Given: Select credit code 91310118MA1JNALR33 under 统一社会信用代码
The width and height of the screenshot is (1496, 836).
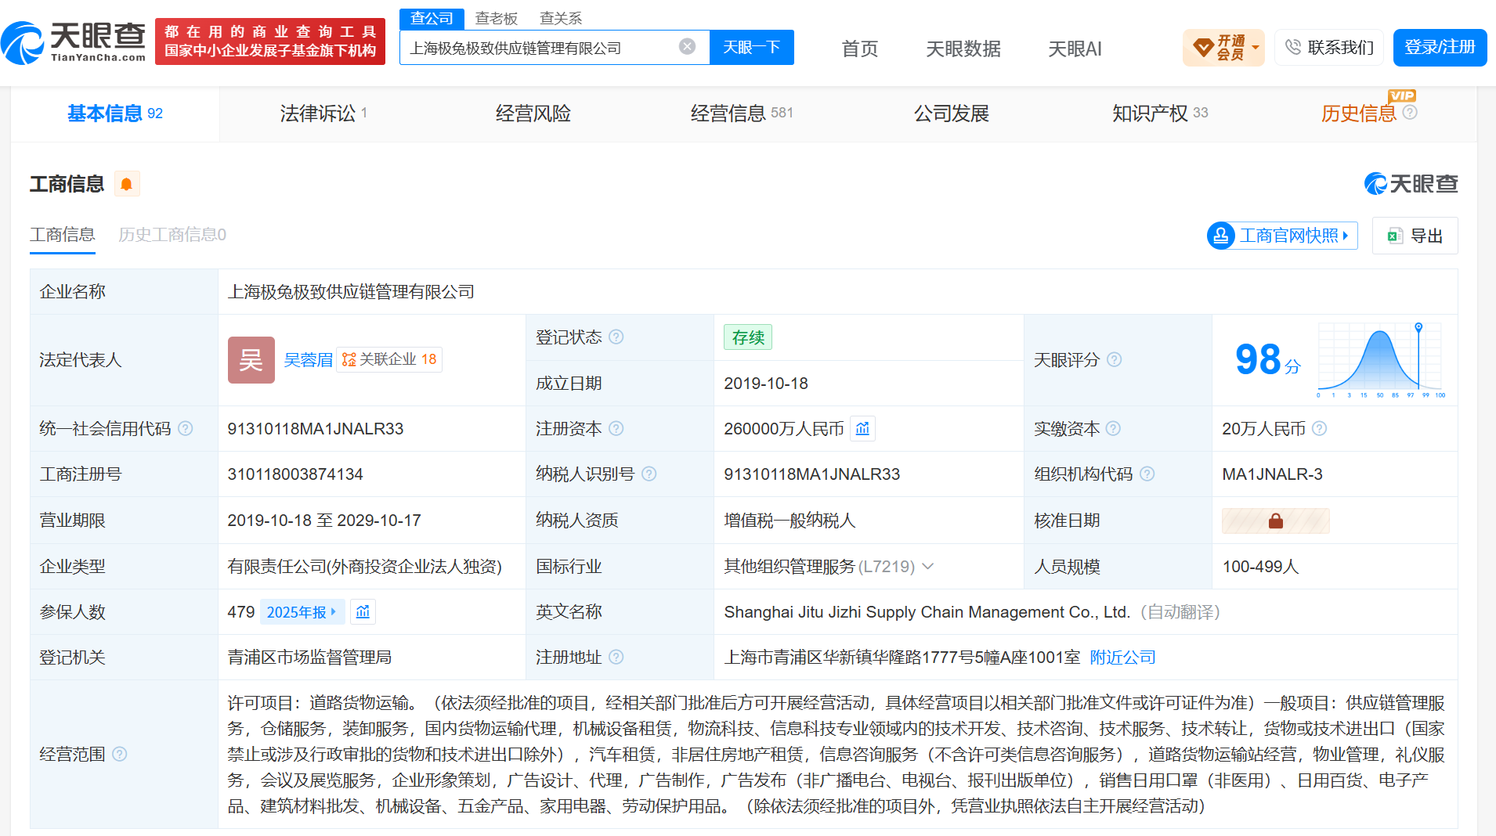Looking at the screenshot, I should pyautogui.click(x=316, y=429).
